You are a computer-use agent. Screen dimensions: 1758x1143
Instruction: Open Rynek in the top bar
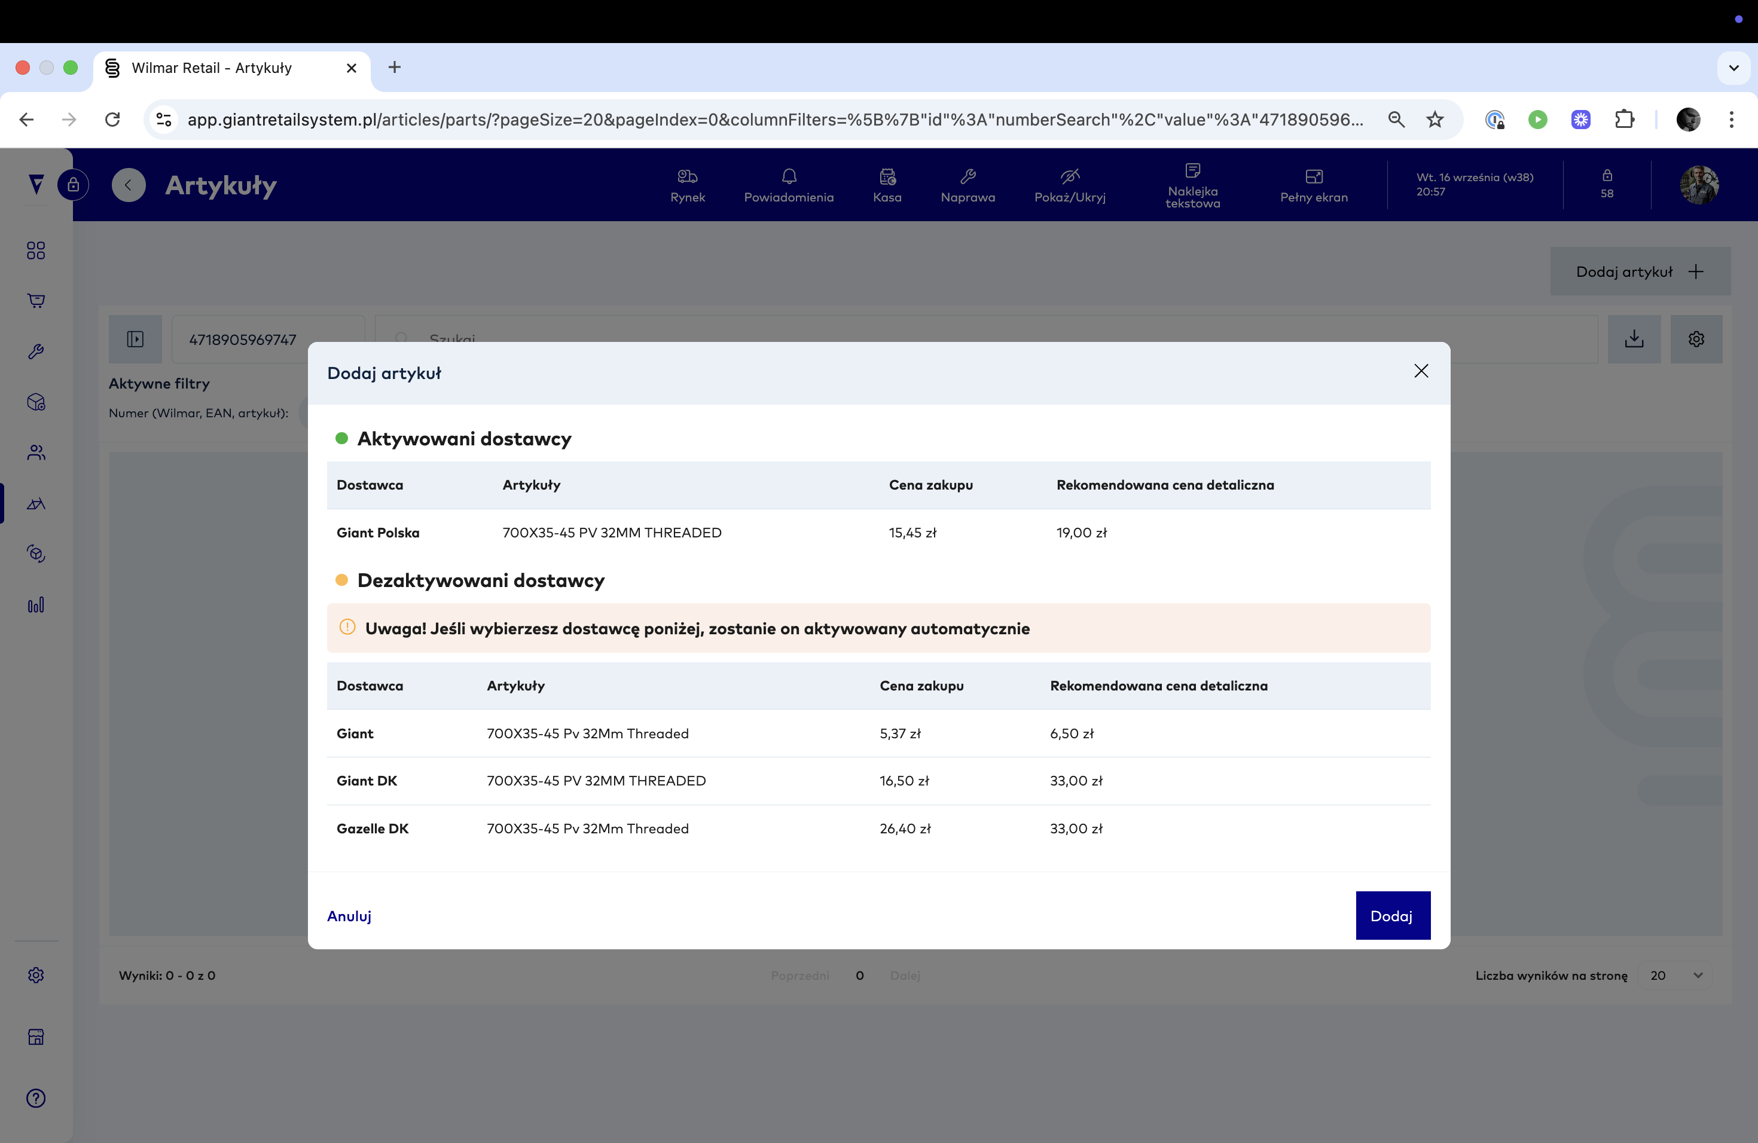687,185
